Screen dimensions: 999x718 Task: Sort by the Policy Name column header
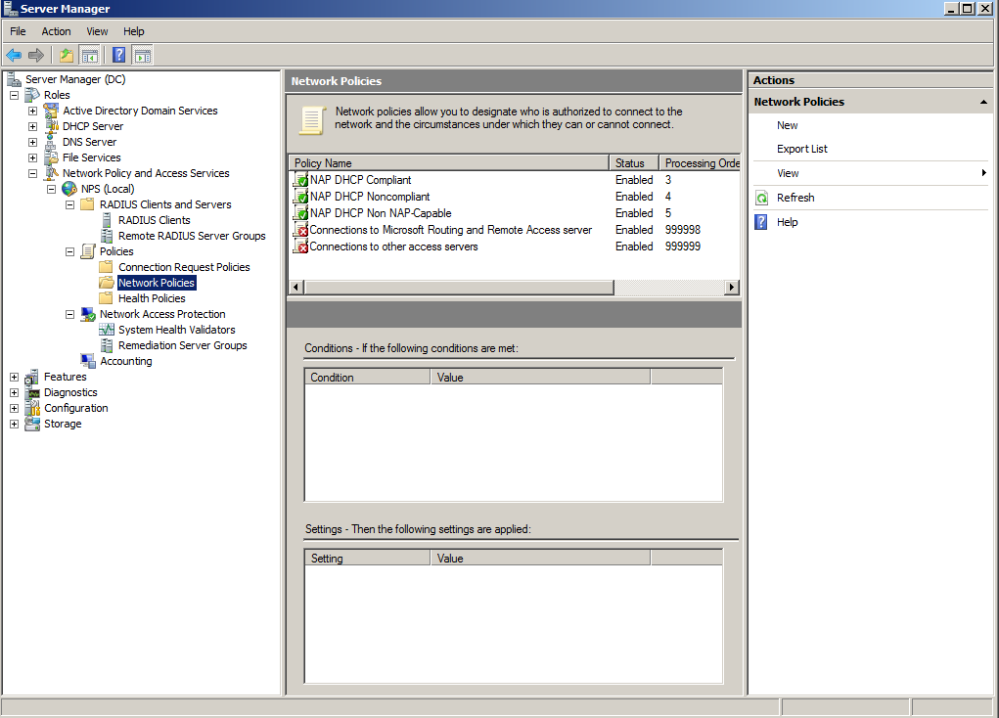[x=449, y=163]
